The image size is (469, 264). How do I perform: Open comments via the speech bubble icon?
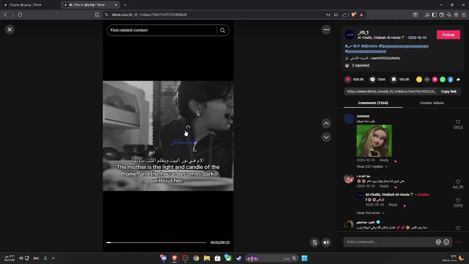coord(372,80)
